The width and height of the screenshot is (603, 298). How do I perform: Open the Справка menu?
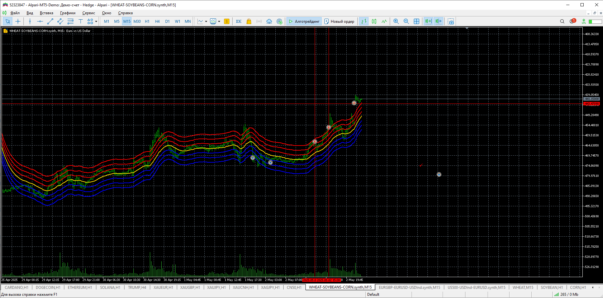[125, 13]
